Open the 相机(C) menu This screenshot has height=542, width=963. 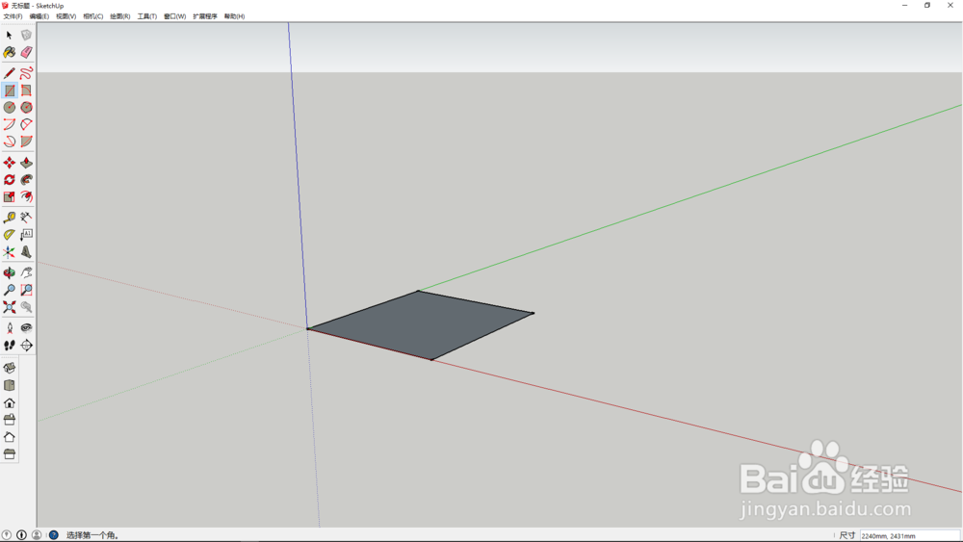click(93, 16)
